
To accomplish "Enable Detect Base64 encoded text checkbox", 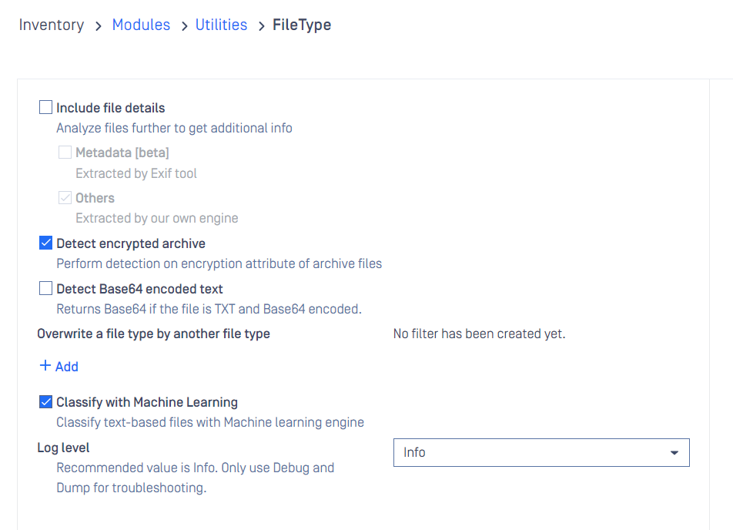I will (x=45, y=288).
